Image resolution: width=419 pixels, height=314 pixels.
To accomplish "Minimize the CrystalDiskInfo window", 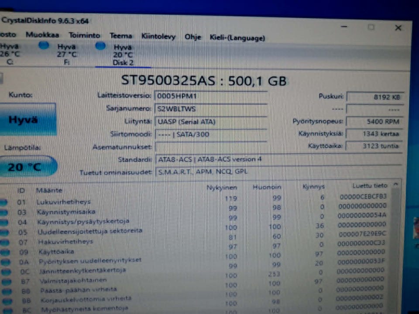I will point(344,27).
